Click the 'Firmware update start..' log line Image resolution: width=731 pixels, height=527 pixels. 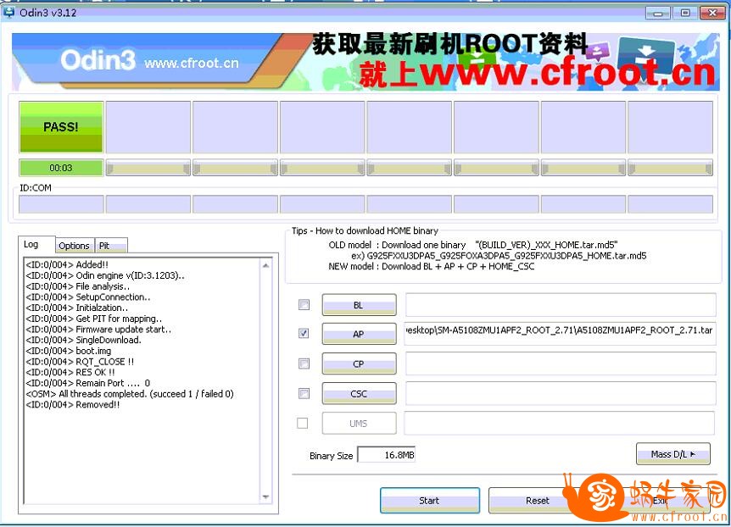(98, 330)
